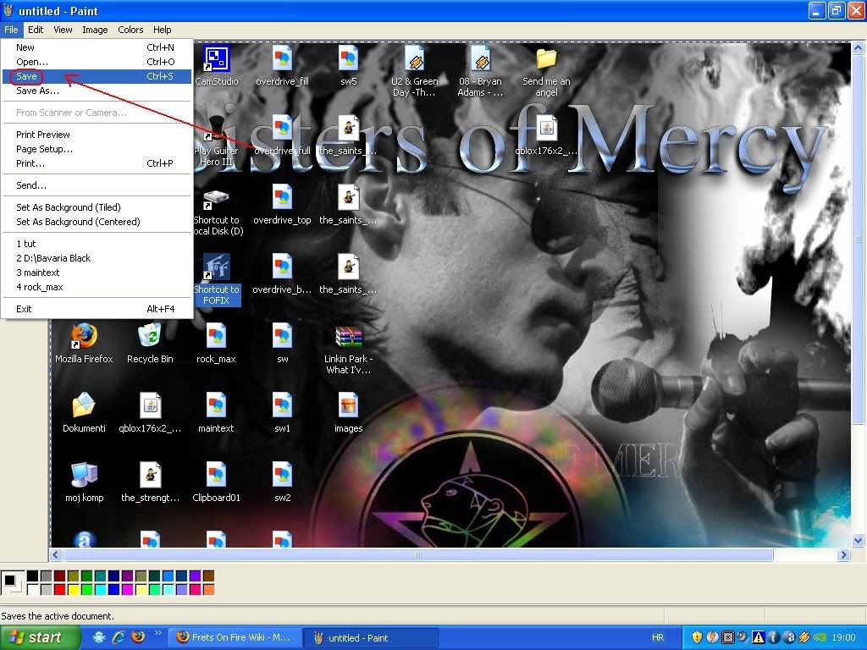Click the untitled - Paint taskbar button
The height and width of the screenshot is (650, 867).
[x=371, y=637]
